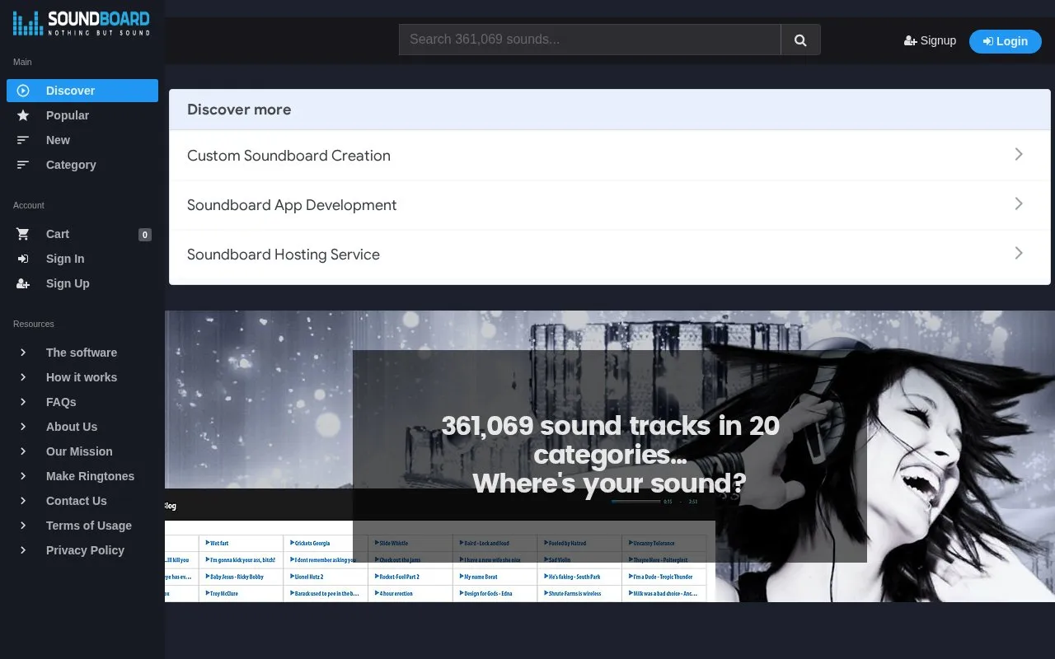Image resolution: width=1055 pixels, height=659 pixels.
Task: Go to the New sounds menu item
Action: click(82, 140)
